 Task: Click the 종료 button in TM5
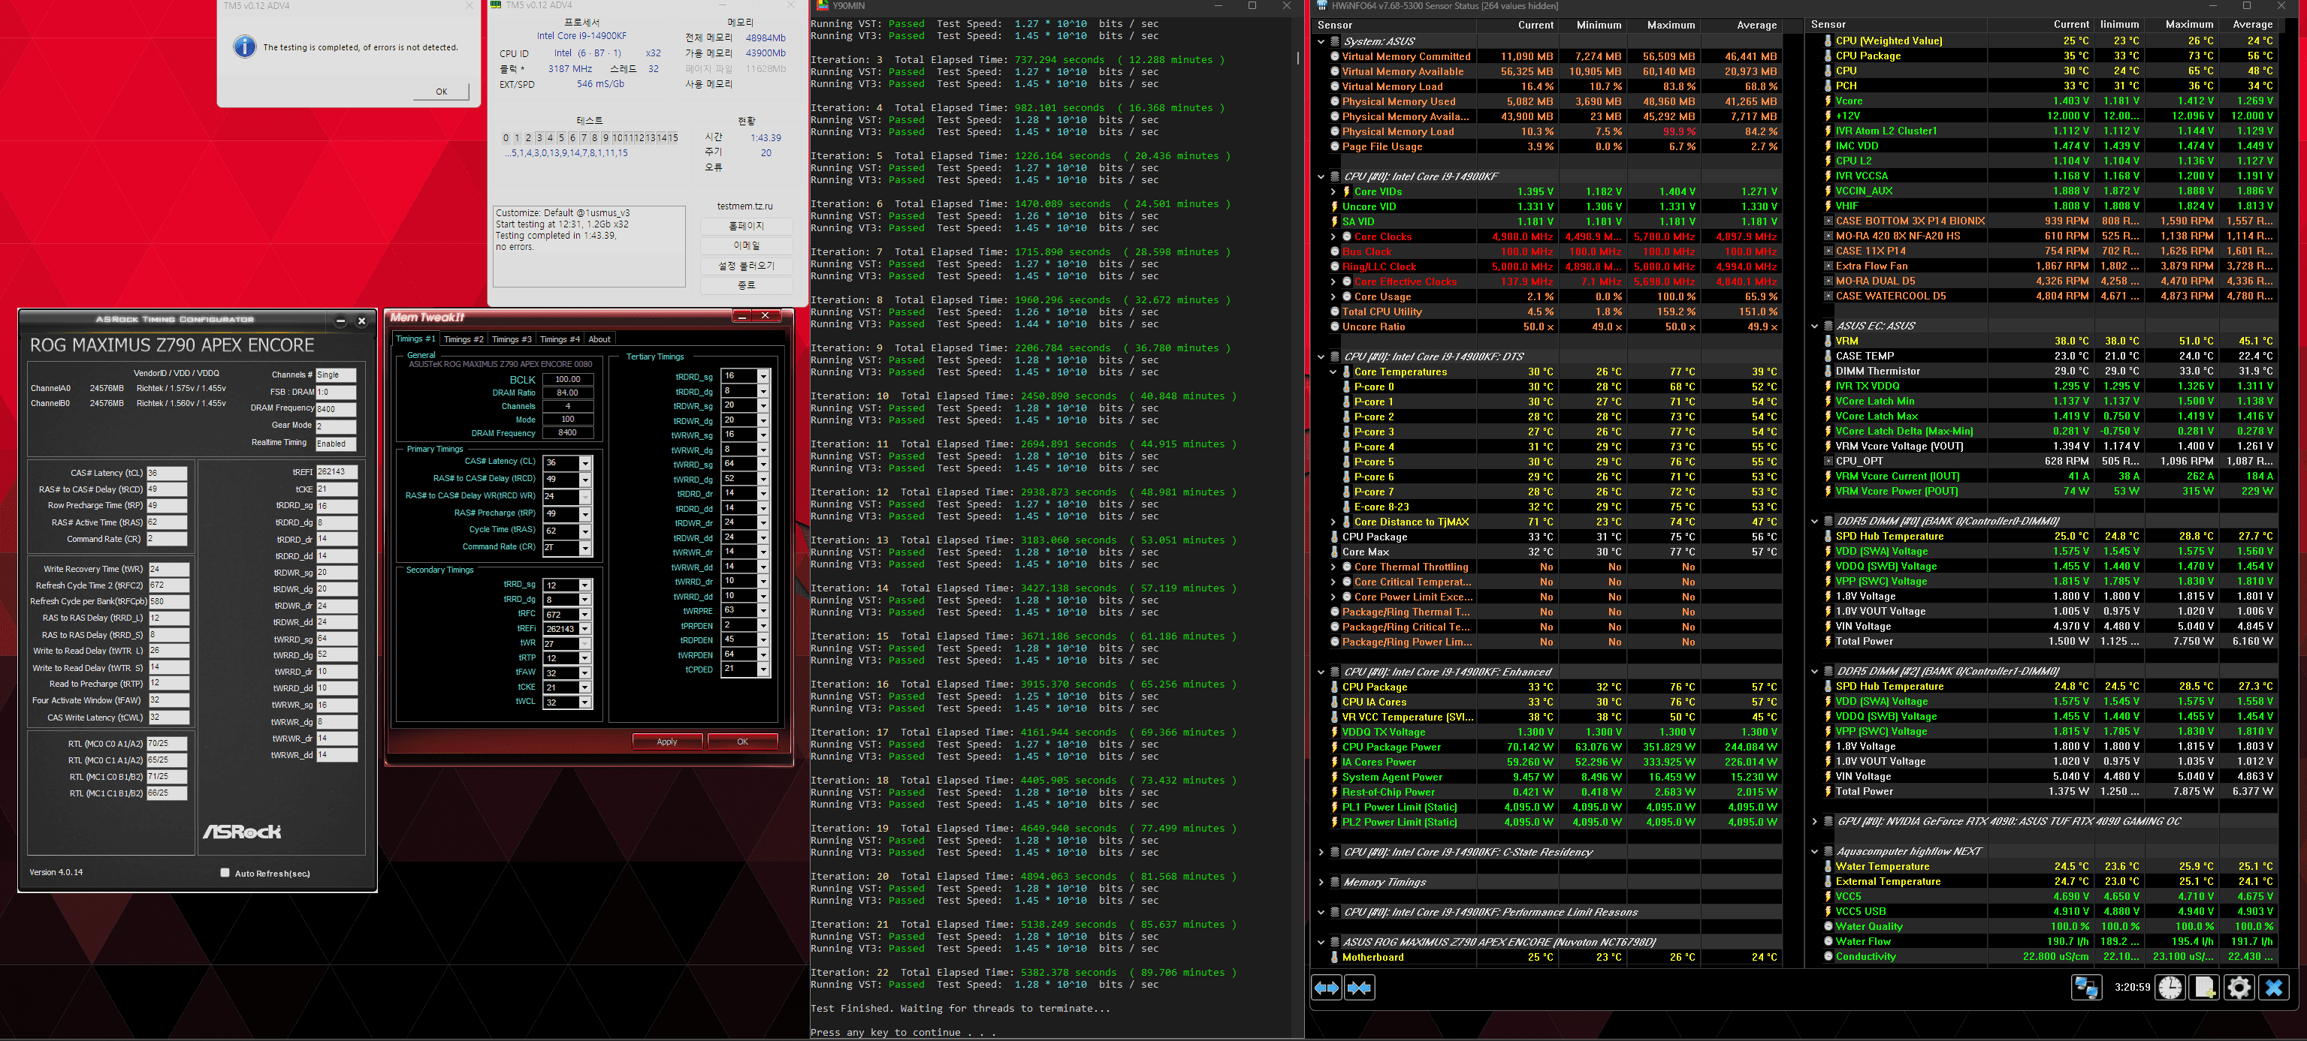746,285
